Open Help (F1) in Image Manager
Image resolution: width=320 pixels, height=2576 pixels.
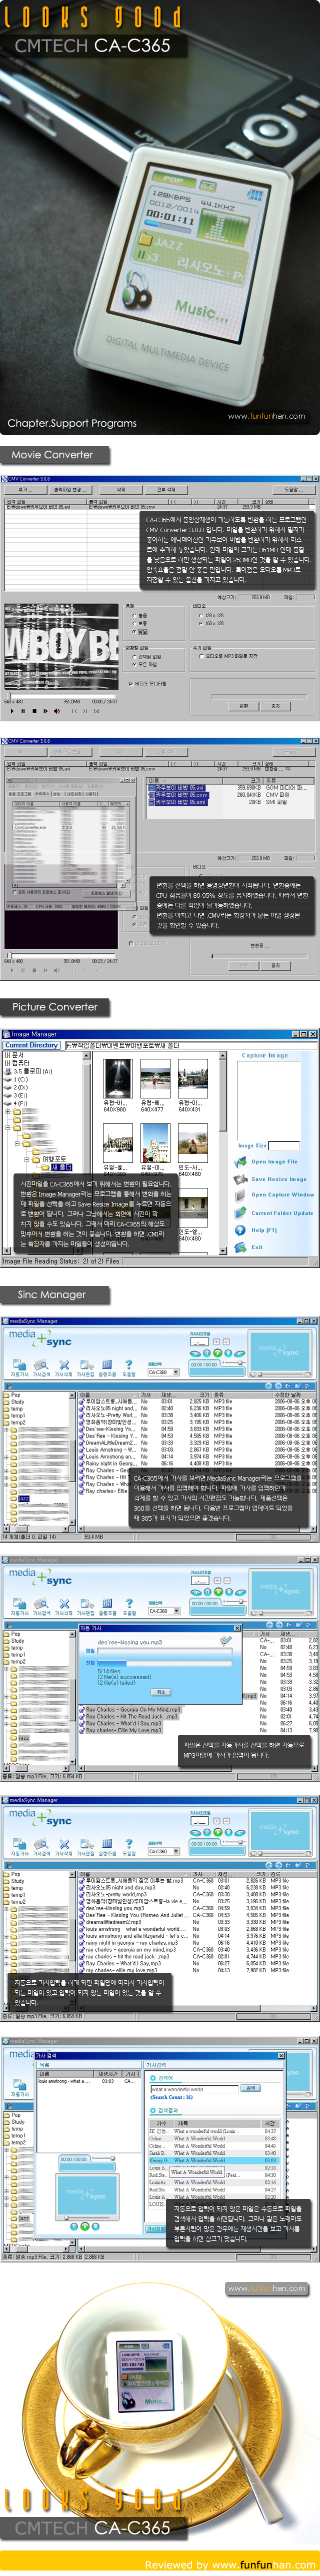coord(241,1230)
